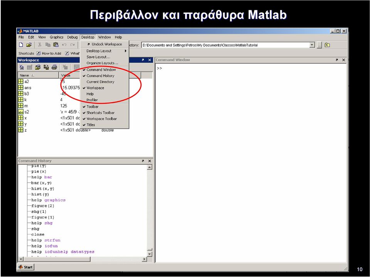Toggle Toolbar check in Desktop menu
This screenshot has height=277, width=370.
click(x=104, y=107)
